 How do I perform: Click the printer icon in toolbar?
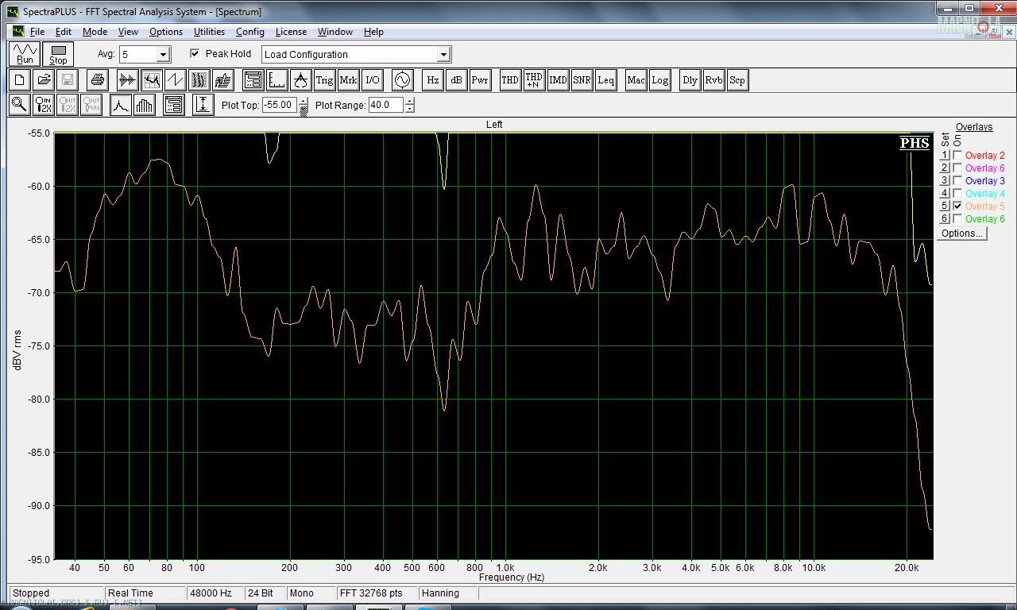click(x=98, y=80)
